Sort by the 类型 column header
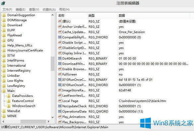This screenshot has height=131, width=194. click(x=92, y=16)
